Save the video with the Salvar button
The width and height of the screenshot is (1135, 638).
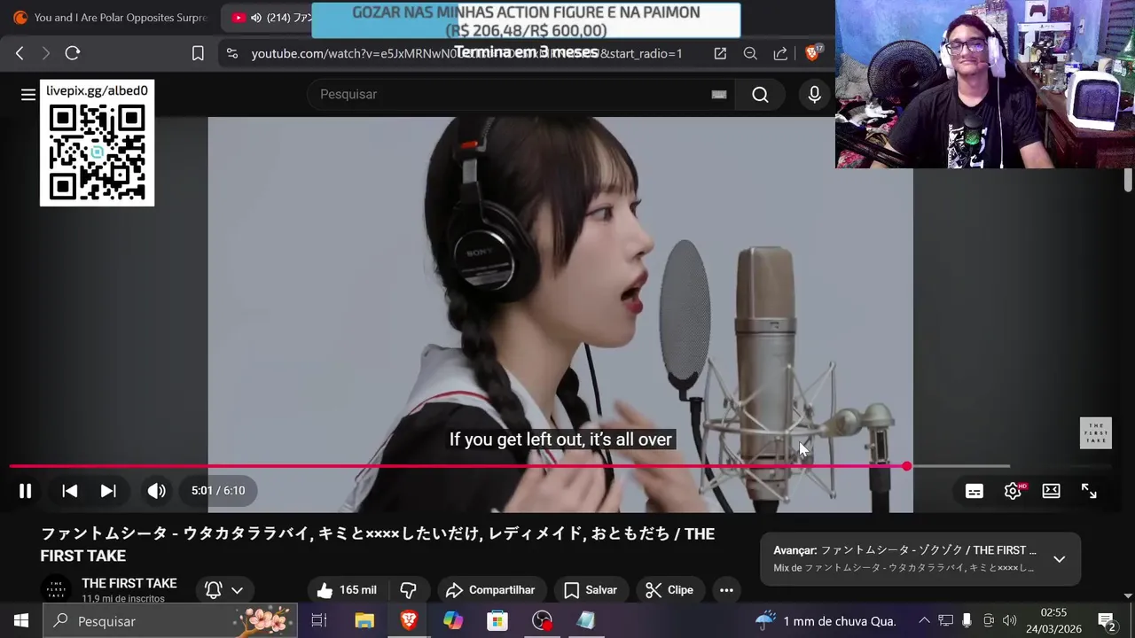click(x=591, y=590)
